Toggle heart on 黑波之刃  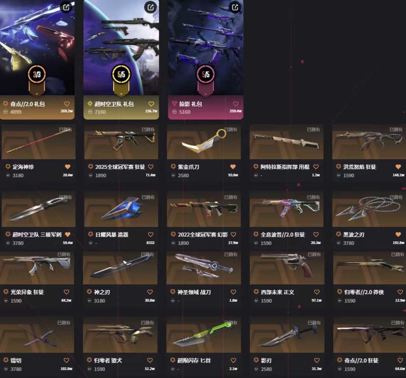tap(398, 234)
